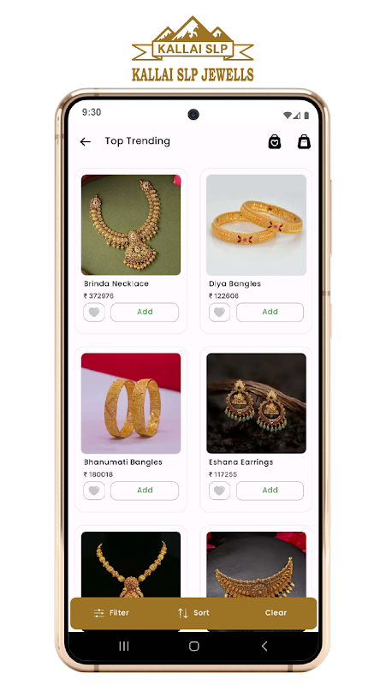Image resolution: width=386 pixels, height=685 pixels.
Task: Clear applied filters with Clear button
Action: tap(276, 613)
